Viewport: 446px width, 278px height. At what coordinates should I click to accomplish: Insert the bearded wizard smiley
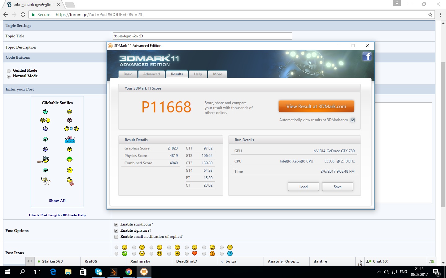(45, 181)
